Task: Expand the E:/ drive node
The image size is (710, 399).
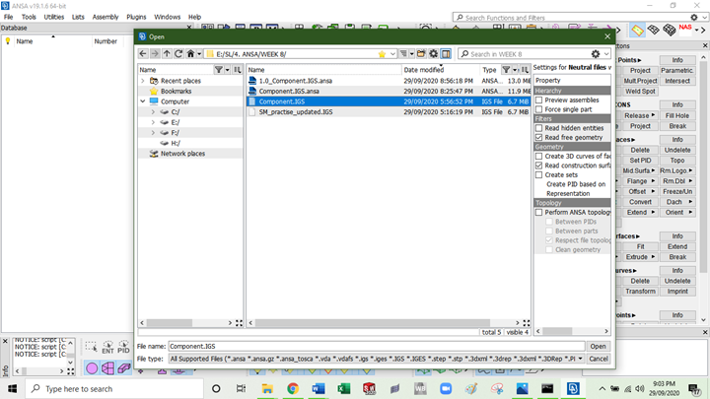Action: (x=153, y=122)
